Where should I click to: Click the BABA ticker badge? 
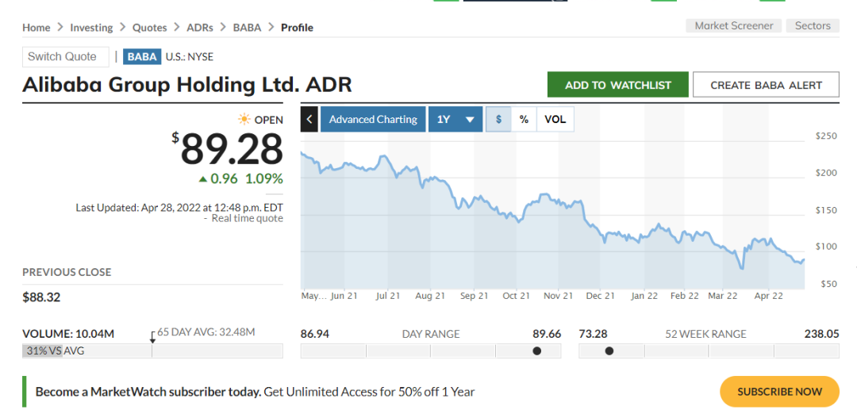[142, 57]
